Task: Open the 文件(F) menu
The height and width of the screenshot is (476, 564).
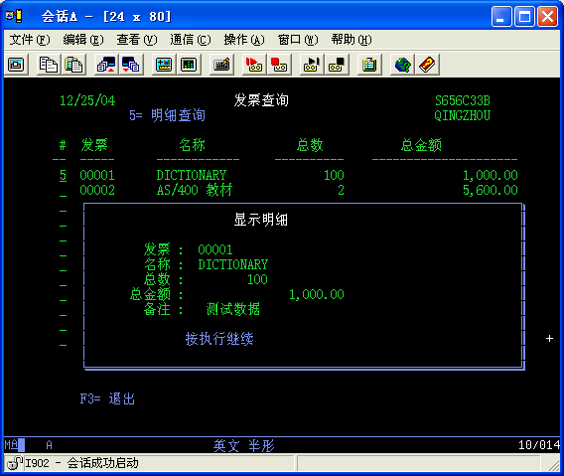Action: click(x=30, y=40)
